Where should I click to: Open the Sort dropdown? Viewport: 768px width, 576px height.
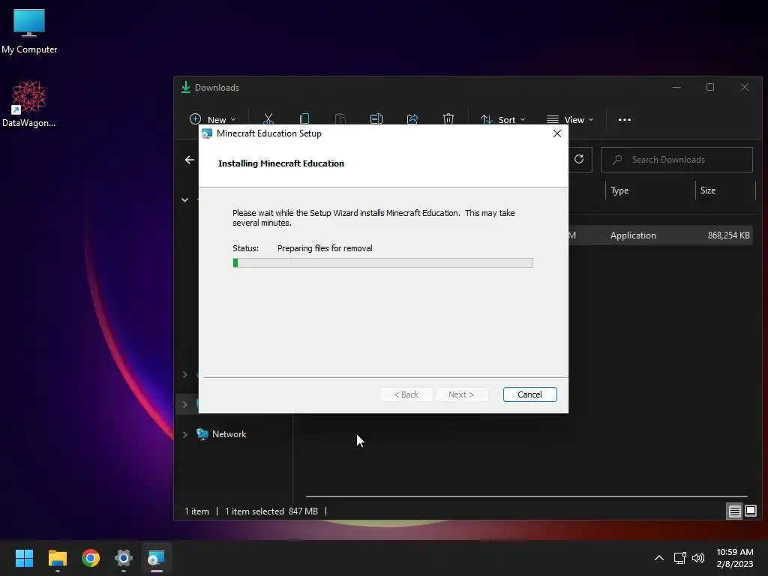click(503, 119)
